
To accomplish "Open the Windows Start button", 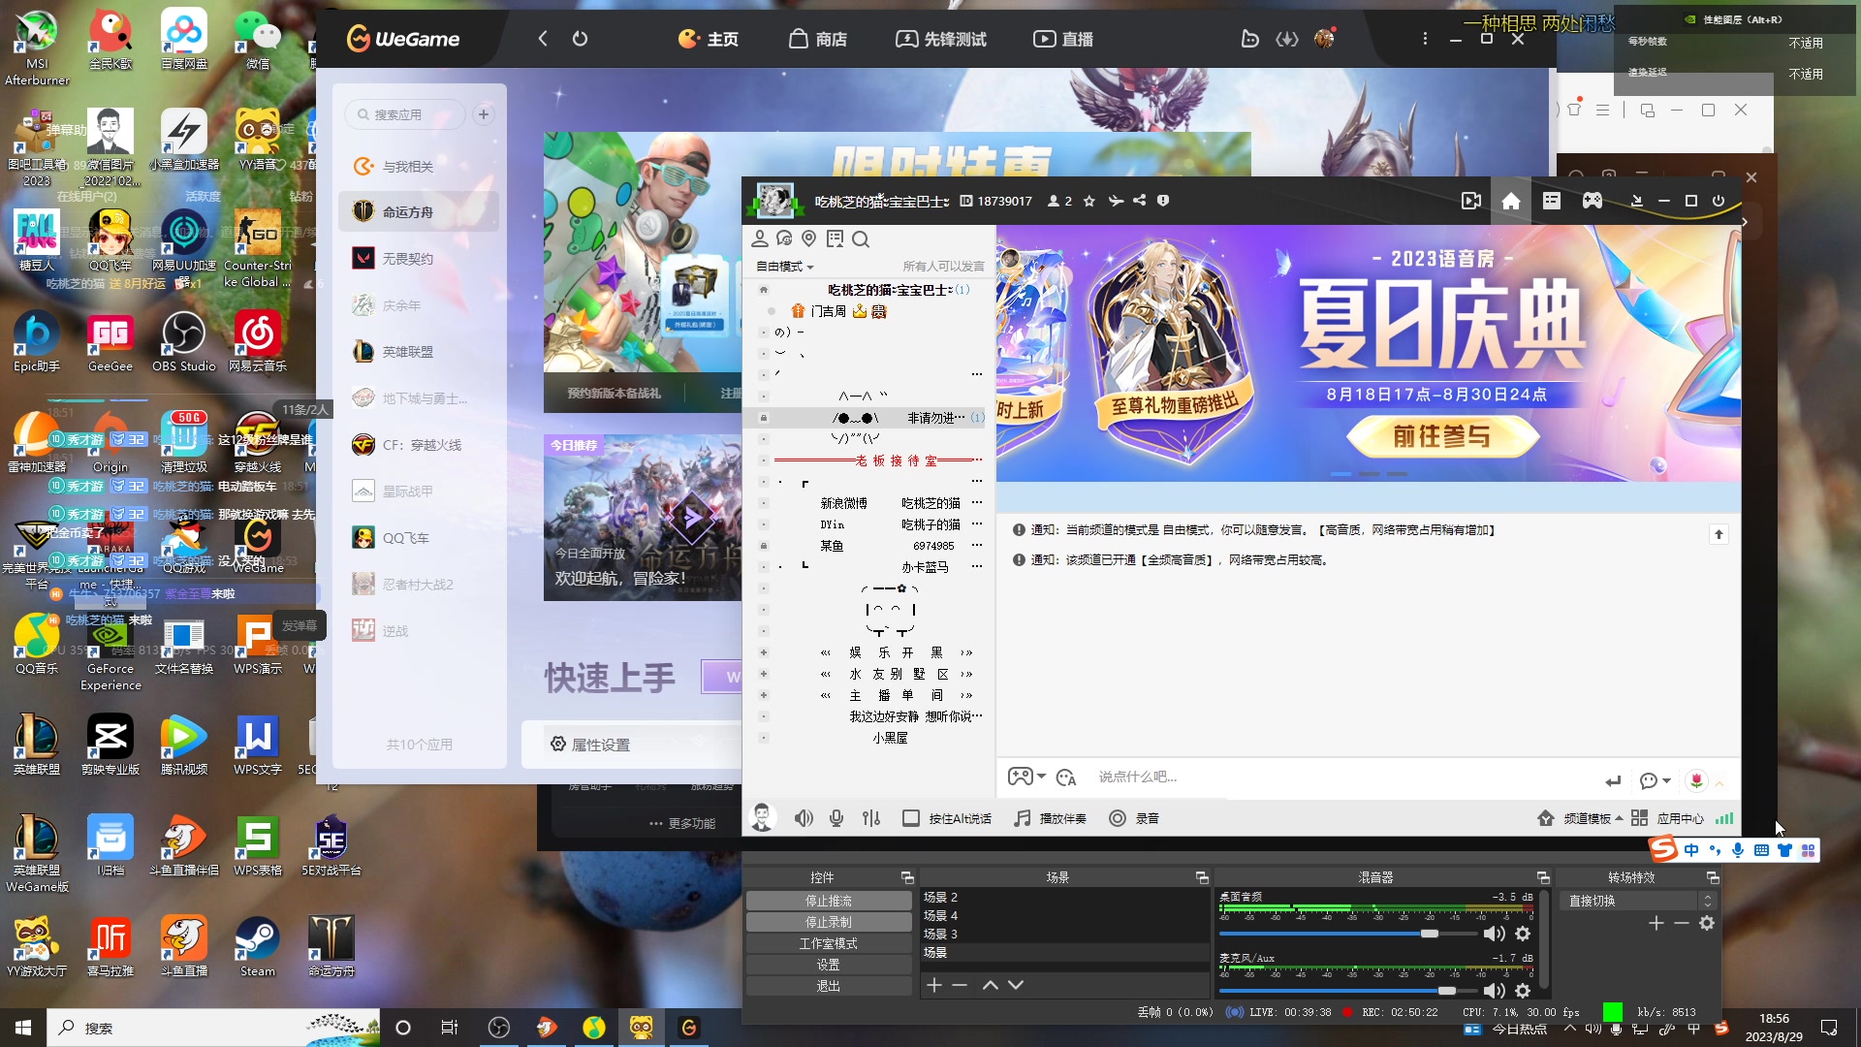I will coord(23,1028).
